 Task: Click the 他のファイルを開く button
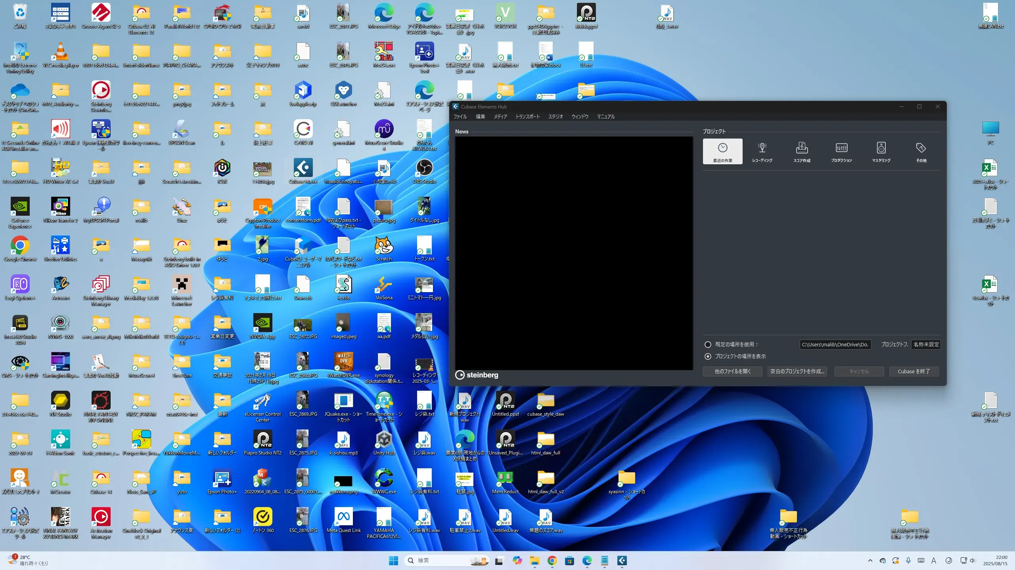tap(732, 371)
